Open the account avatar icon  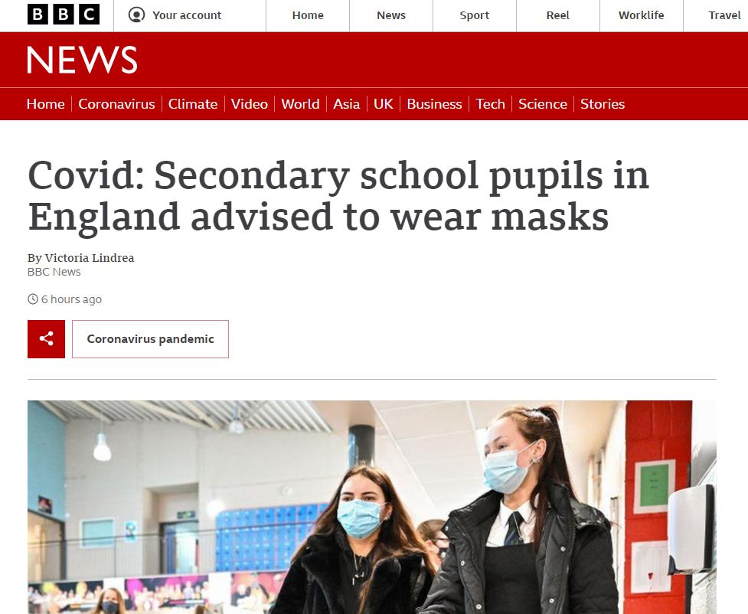click(136, 15)
